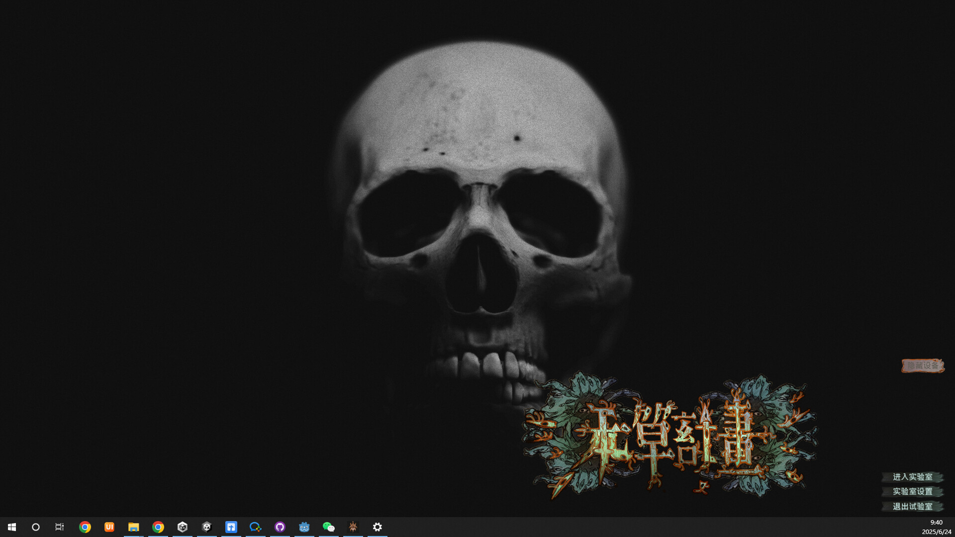
Task: Click the 隐藏设备 (Hide Device) button
Action: point(923,365)
